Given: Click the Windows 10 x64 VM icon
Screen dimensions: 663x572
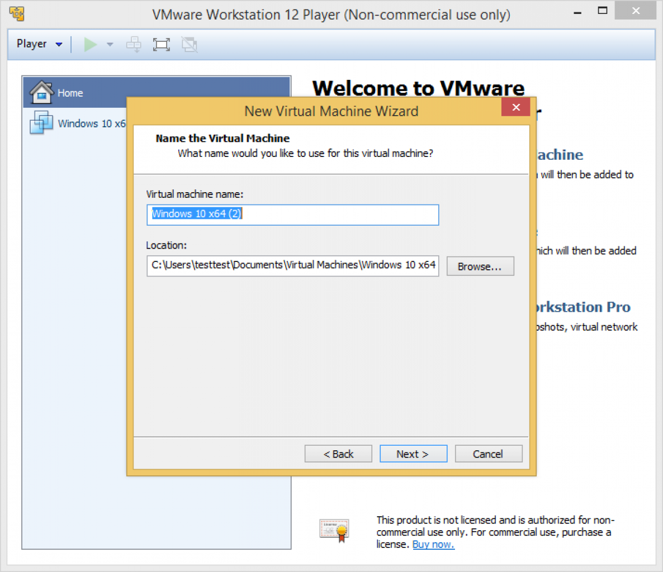Looking at the screenshot, I should pos(41,122).
